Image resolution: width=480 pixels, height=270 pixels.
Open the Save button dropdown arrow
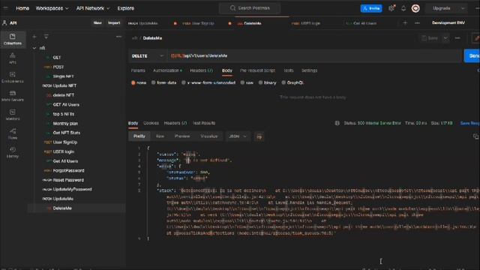coord(445,38)
